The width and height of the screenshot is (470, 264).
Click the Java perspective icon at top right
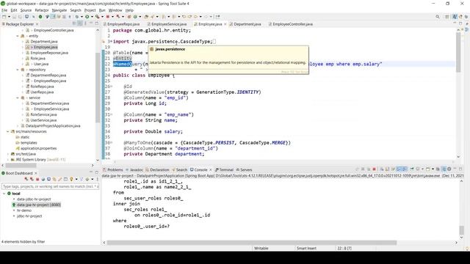click(x=455, y=17)
